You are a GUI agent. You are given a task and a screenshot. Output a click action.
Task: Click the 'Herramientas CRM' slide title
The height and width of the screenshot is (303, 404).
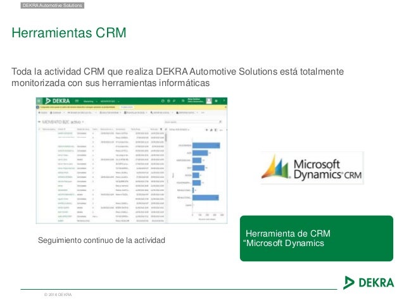pyautogui.click(x=69, y=33)
